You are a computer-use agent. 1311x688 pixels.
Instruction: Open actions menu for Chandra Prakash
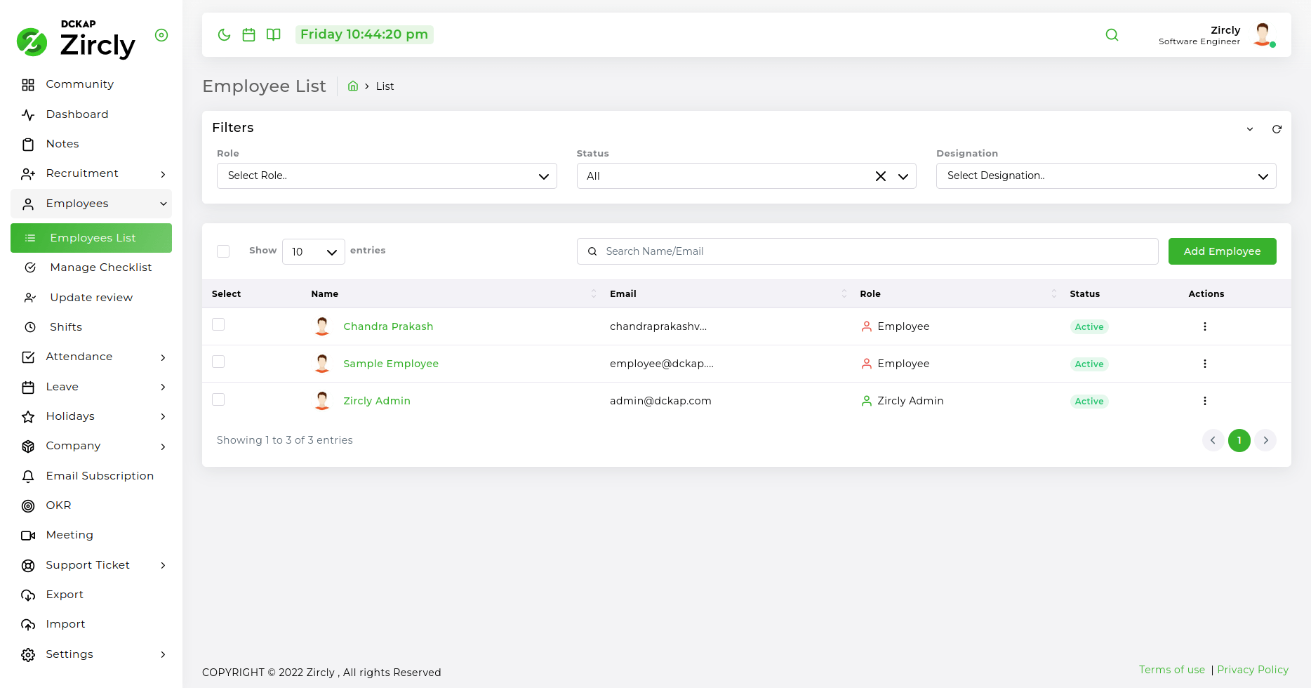tap(1204, 326)
